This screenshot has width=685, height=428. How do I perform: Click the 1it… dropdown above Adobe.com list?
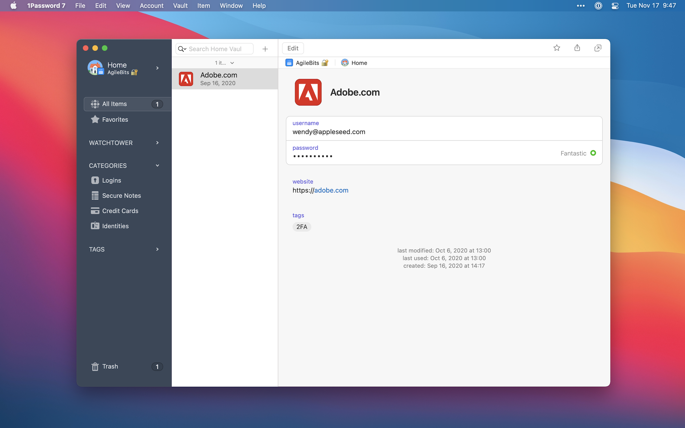pyautogui.click(x=225, y=63)
